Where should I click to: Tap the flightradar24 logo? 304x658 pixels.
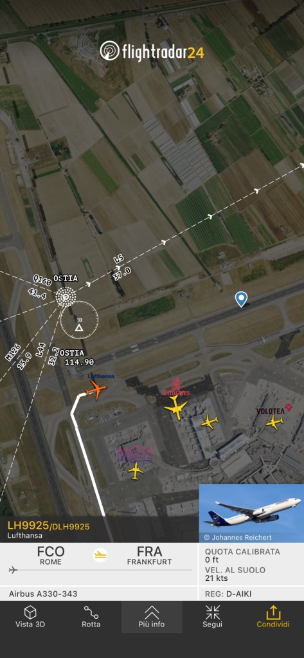[152, 51]
